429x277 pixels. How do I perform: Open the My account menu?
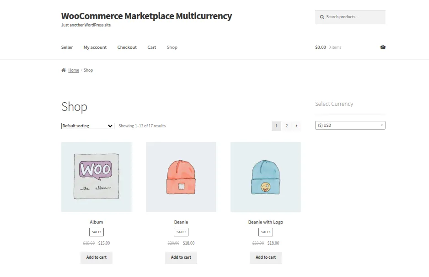(95, 47)
